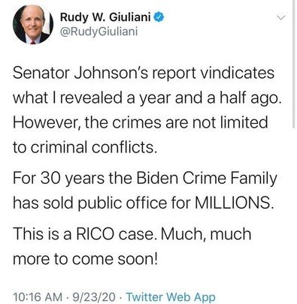Click the line starting "Senator Johnson's report vindicates"

tap(144, 73)
